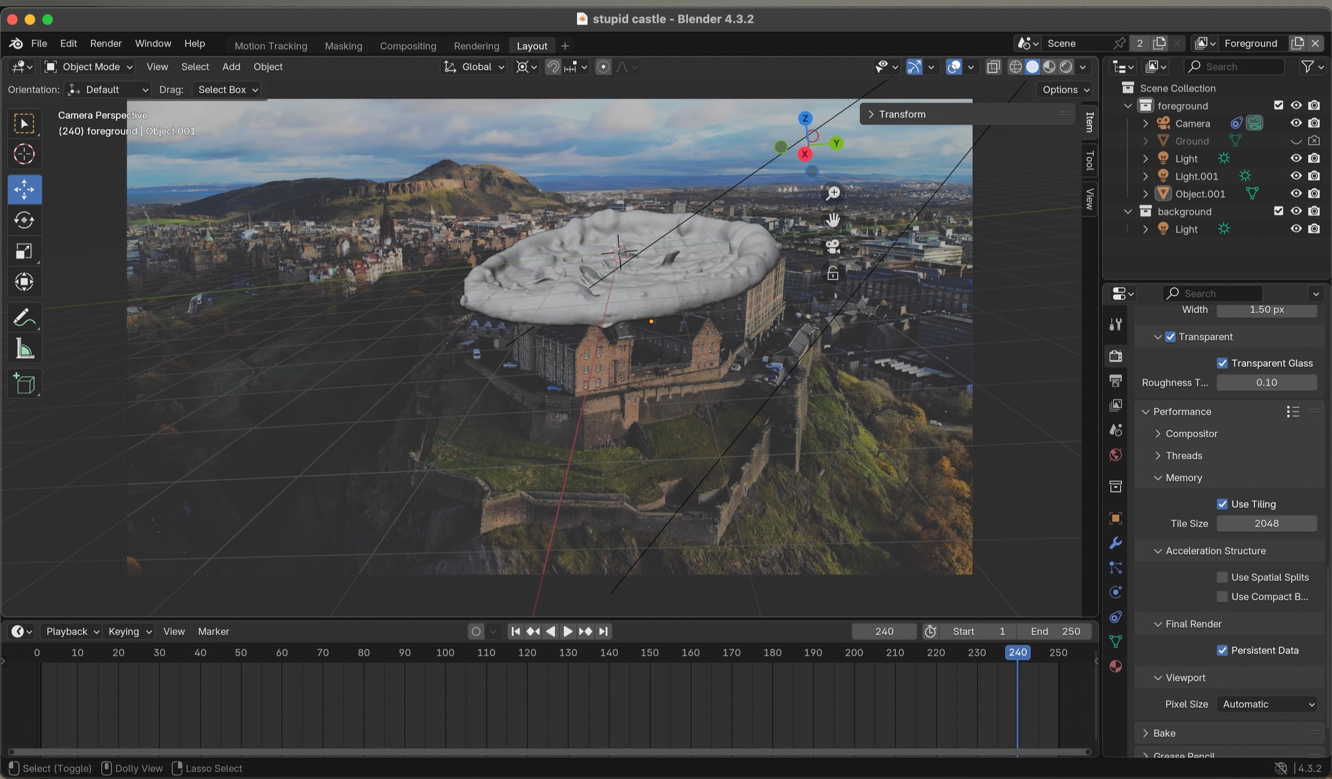
Task: Select the Measure tool
Action: pyautogui.click(x=24, y=349)
